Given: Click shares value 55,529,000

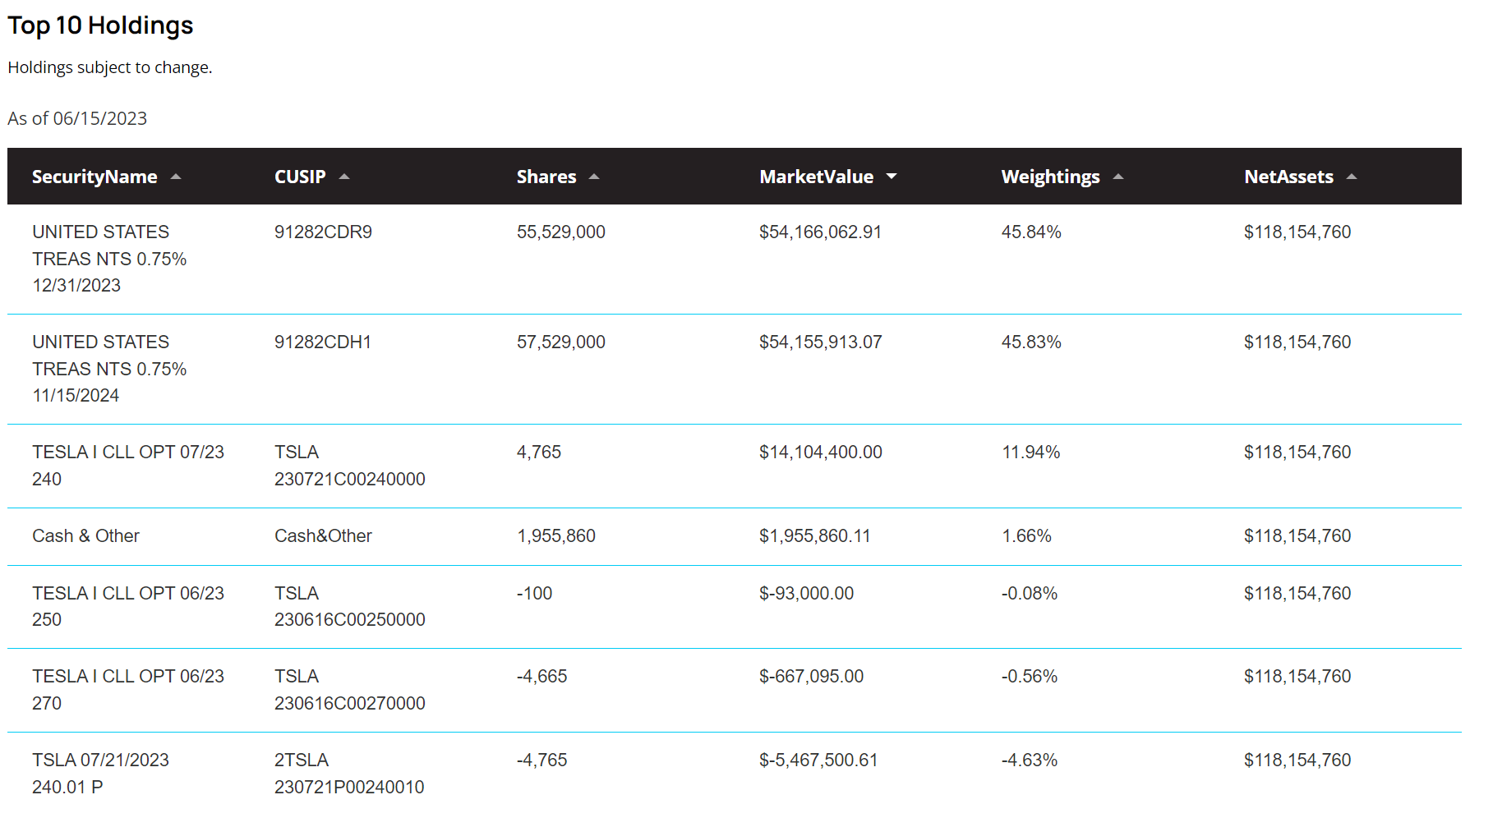Looking at the screenshot, I should click(561, 232).
